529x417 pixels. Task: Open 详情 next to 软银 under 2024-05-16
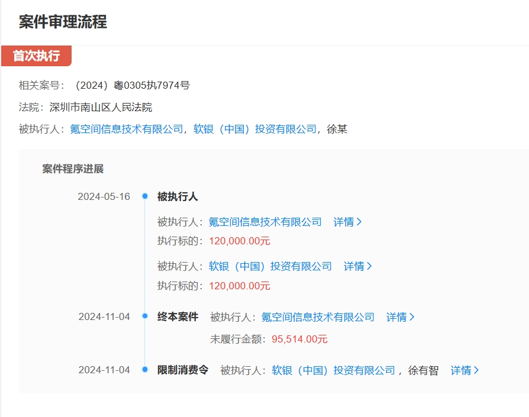point(357,266)
